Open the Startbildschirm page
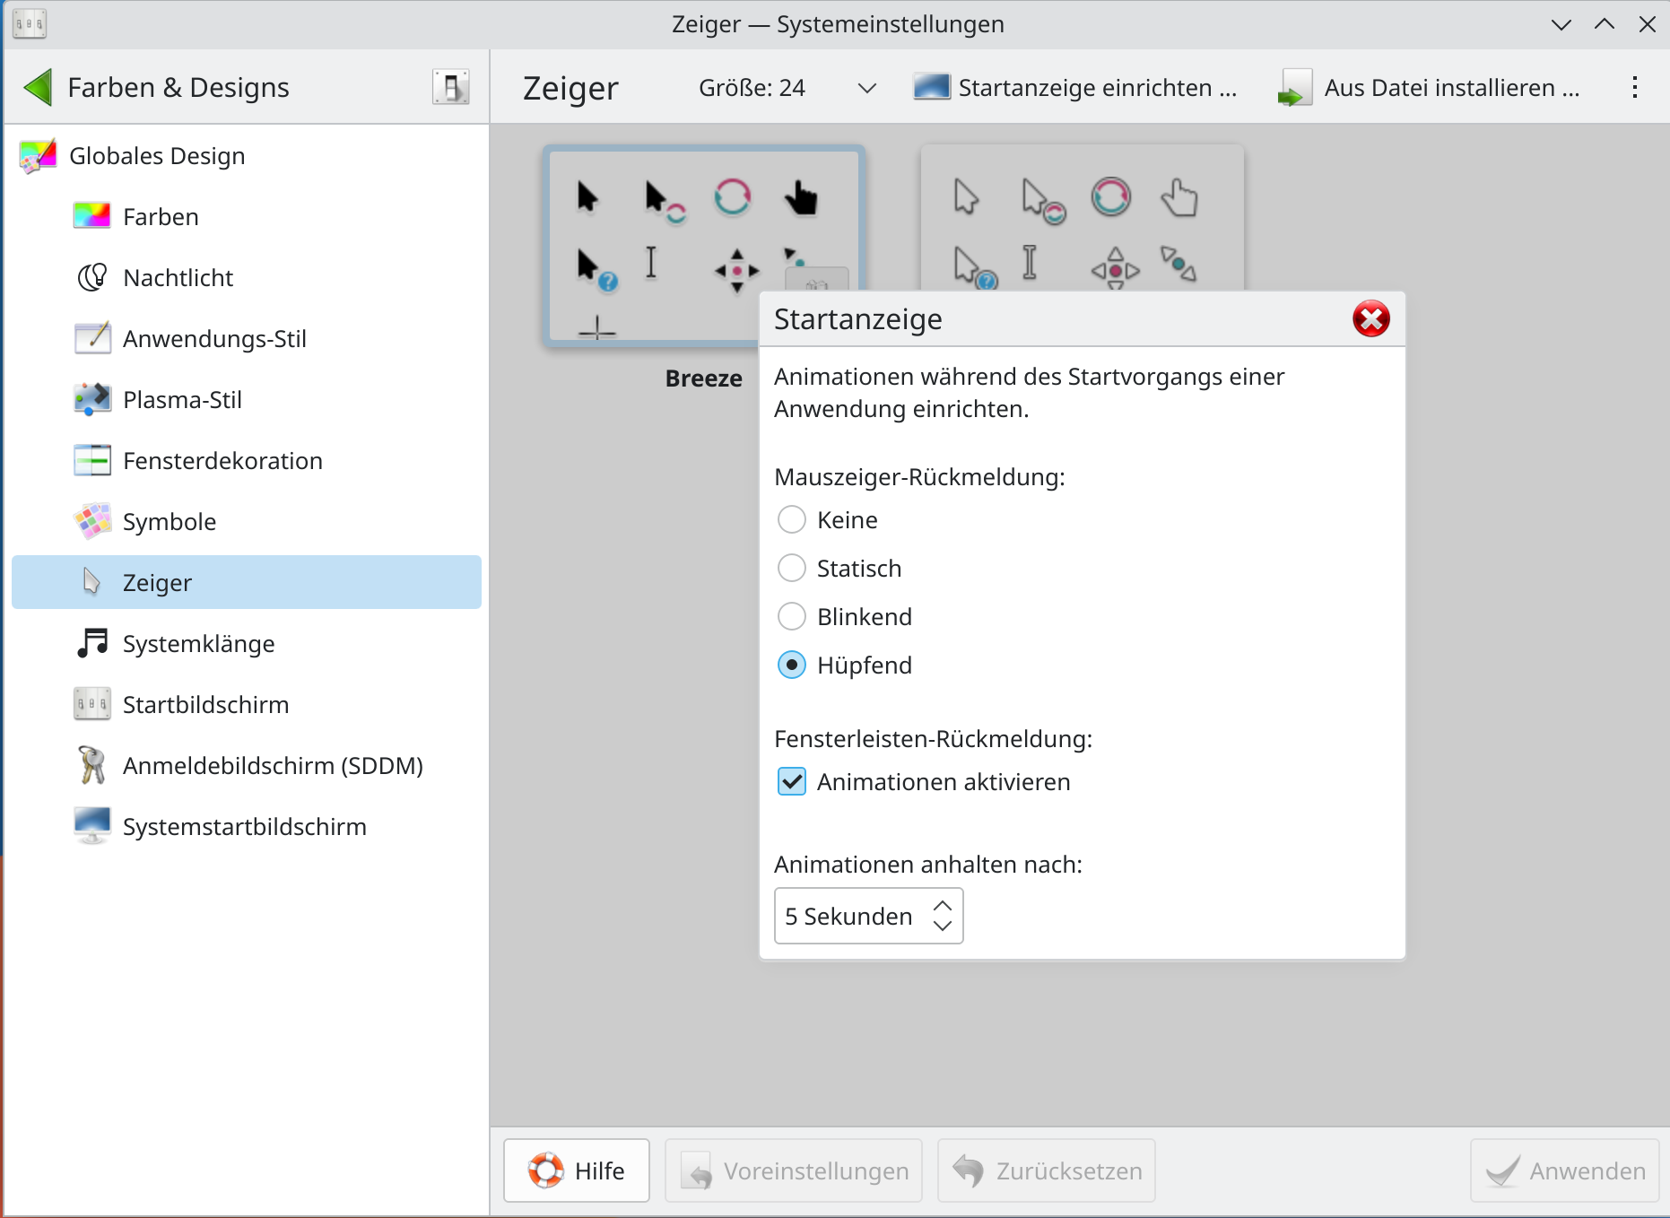 (x=247, y=705)
